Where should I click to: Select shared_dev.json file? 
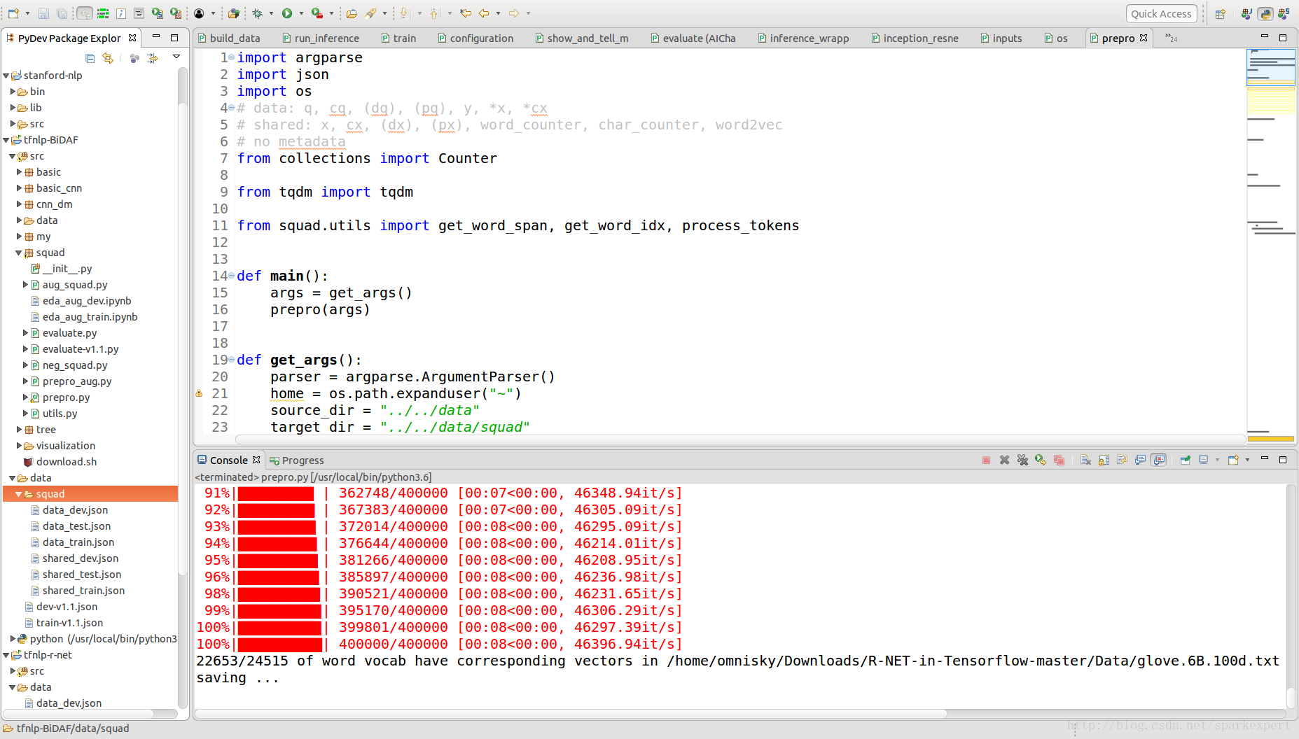point(80,558)
